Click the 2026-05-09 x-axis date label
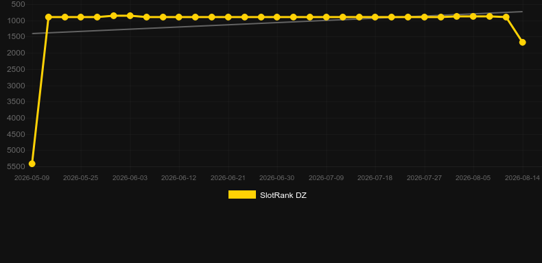The width and height of the screenshot is (542, 263). click(32, 178)
